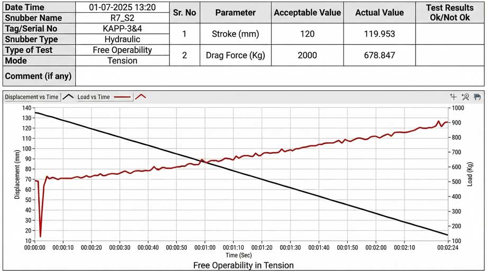Viewport: 487px width, 271px height.
Task: Click the Test Results cell for Drag Force
Action: click(449, 55)
